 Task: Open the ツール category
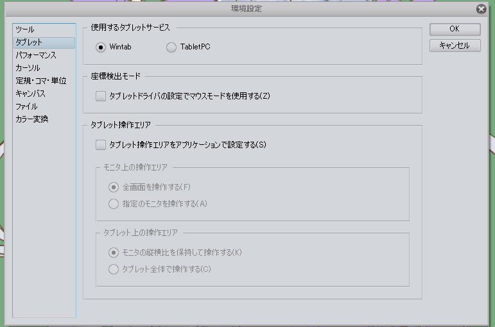[x=44, y=29]
